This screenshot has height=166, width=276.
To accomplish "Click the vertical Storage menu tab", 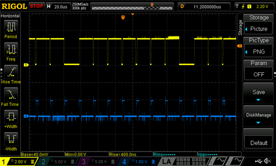I will (x=240, y=27).
